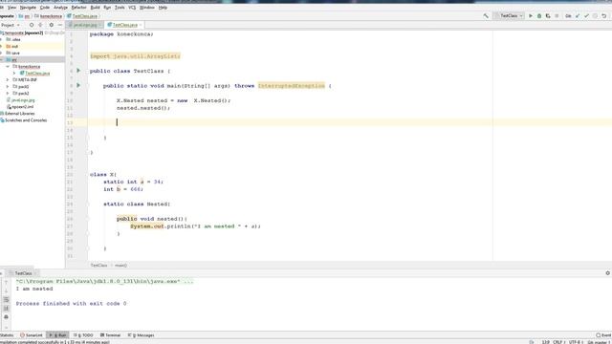The image size is (612, 344).
Task: Open the Refactor menu
Action: (78, 8)
